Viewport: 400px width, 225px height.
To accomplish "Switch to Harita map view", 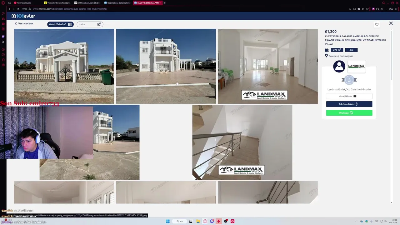I will (x=90, y=24).
